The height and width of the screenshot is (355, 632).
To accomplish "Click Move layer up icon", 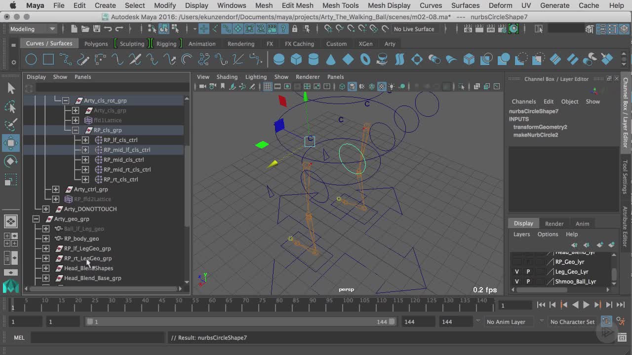I will 574,245.
